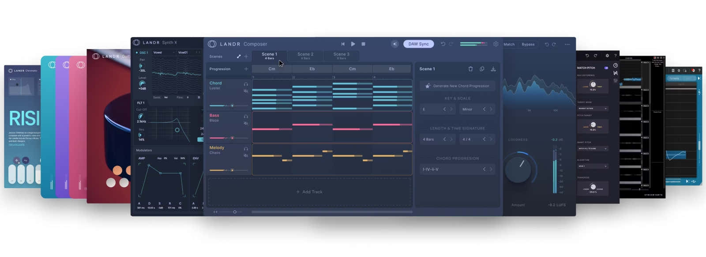This screenshot has width=706, height=257.
Task: Select the first Cm chord cell
Action: click(272, 69)
